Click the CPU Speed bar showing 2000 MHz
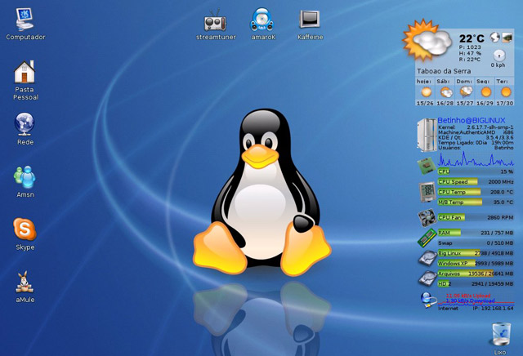The height and width of the screenshot is (356, 523). point(476,182)
